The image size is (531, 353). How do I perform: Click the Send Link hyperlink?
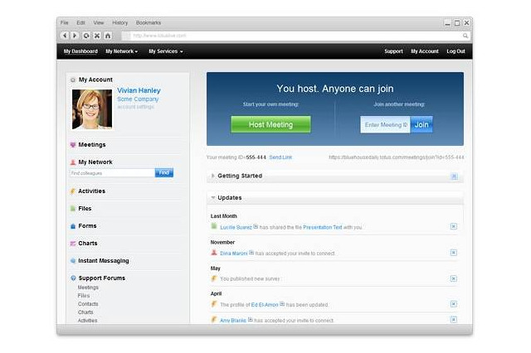[280, 157]
